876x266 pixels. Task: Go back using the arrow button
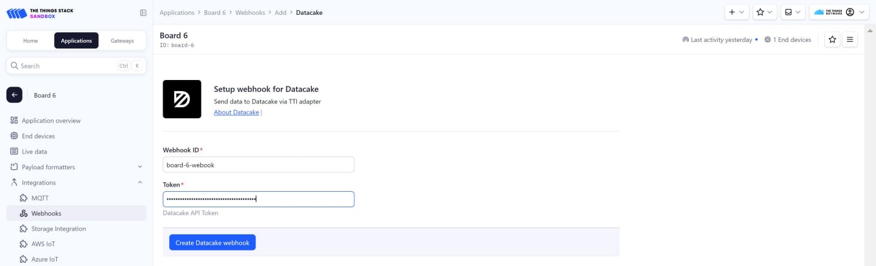point(14,95)
